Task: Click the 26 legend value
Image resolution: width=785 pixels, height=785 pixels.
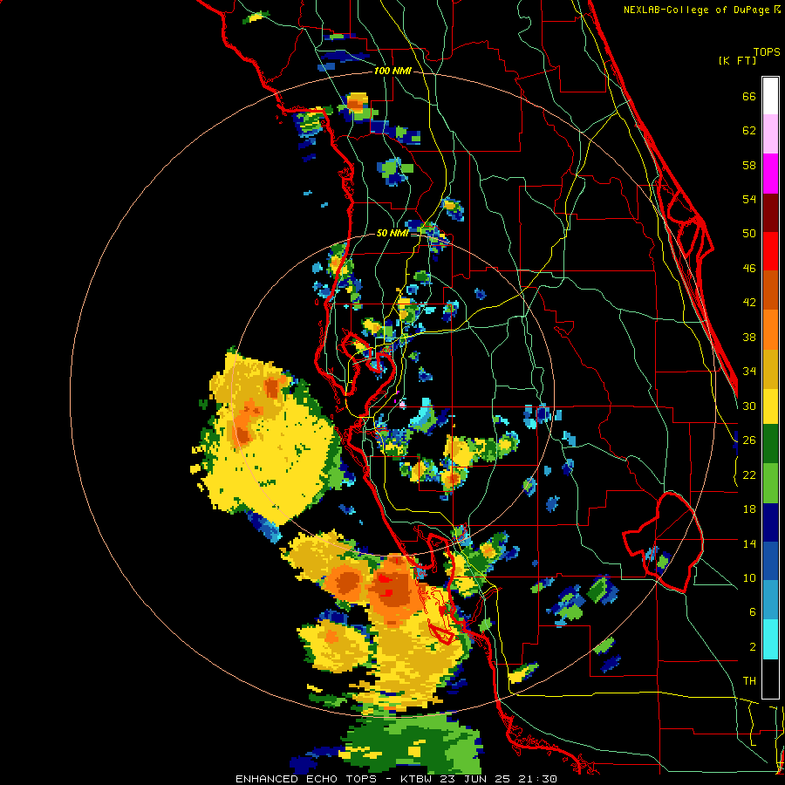Action: [749, 440]
